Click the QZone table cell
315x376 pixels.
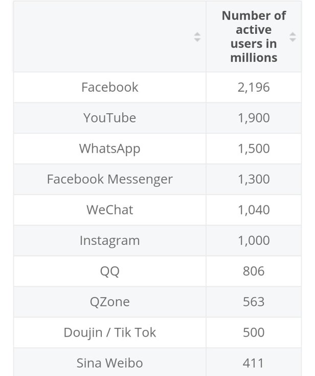coord(109,302)
